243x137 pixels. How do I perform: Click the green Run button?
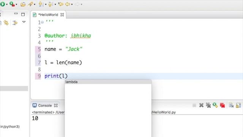2,4
